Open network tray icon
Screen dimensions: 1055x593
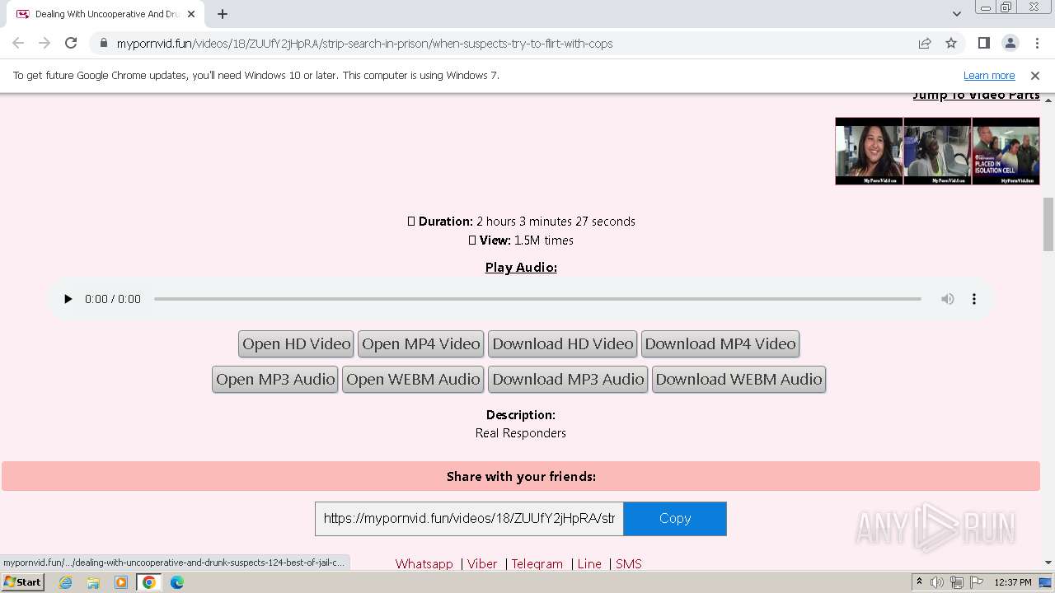(x=957, y=582)
